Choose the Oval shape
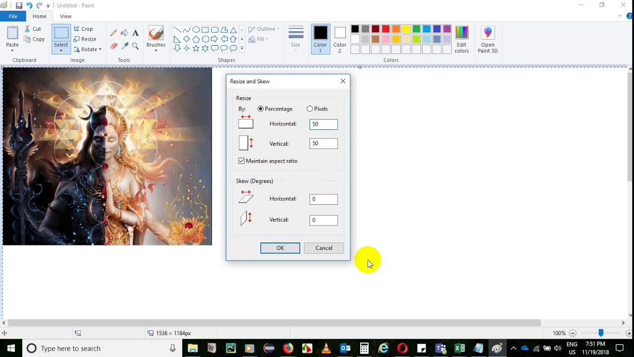 (196, 30)
